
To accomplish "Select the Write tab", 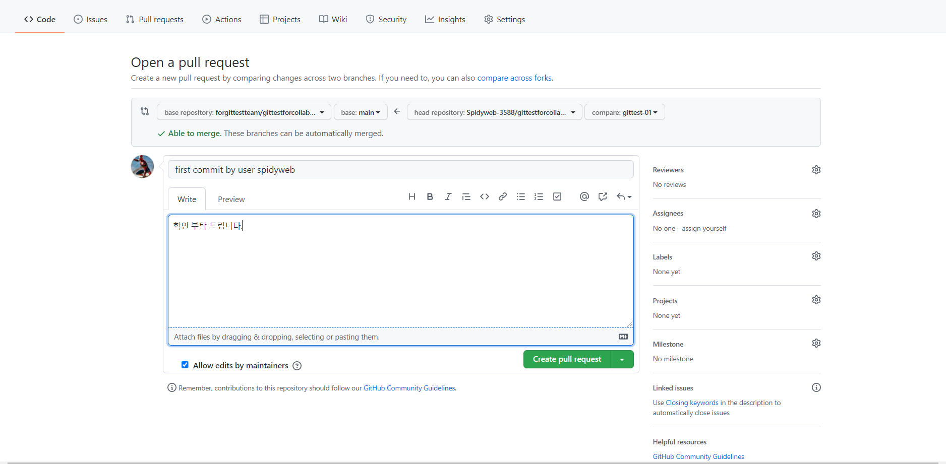I will tap(187, 199).
